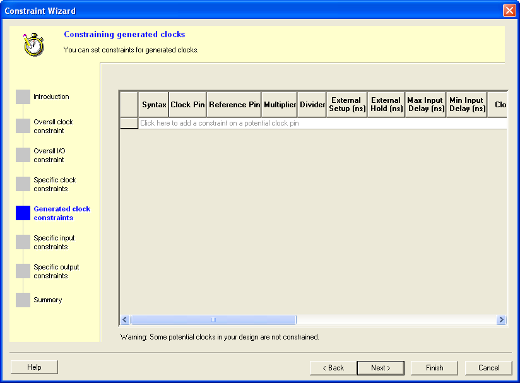Select the Overall I/O constraint step square
Screen dimensions: 520x383
point(23,155)
